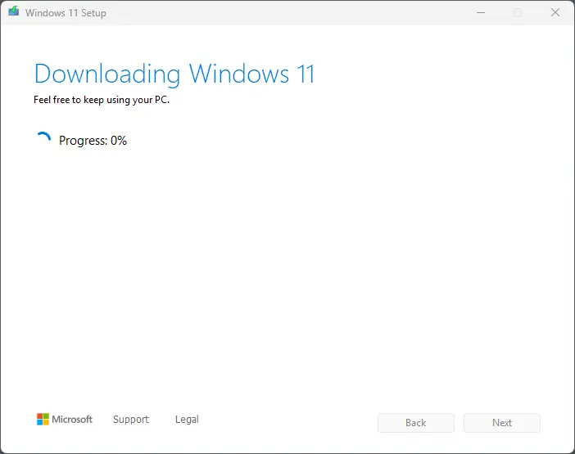
Task: Click the 'Windows 11 Setup' window title
Action: 66,13
